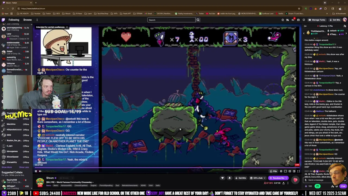Click Show Less in followed channels
348x196 pixels.
coord(24,167)
